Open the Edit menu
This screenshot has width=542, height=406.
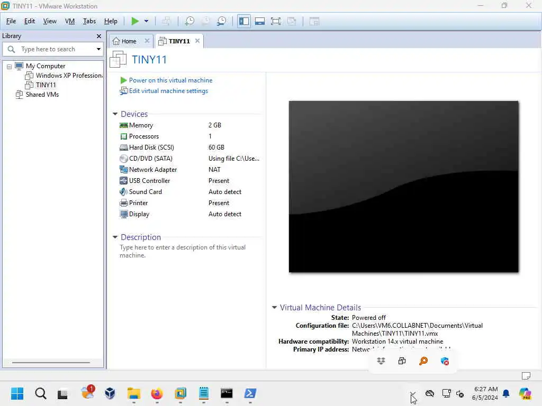(30, 21)
